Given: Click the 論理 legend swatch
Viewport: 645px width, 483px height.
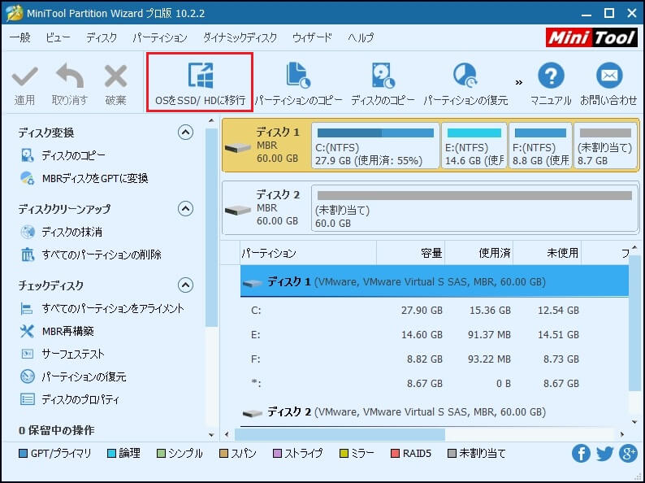Looking at the screenshot, I should pyautogui.click(x=111, y=454).
